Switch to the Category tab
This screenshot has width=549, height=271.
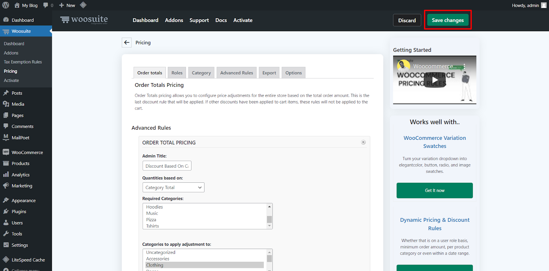click(x=201, y=73)
